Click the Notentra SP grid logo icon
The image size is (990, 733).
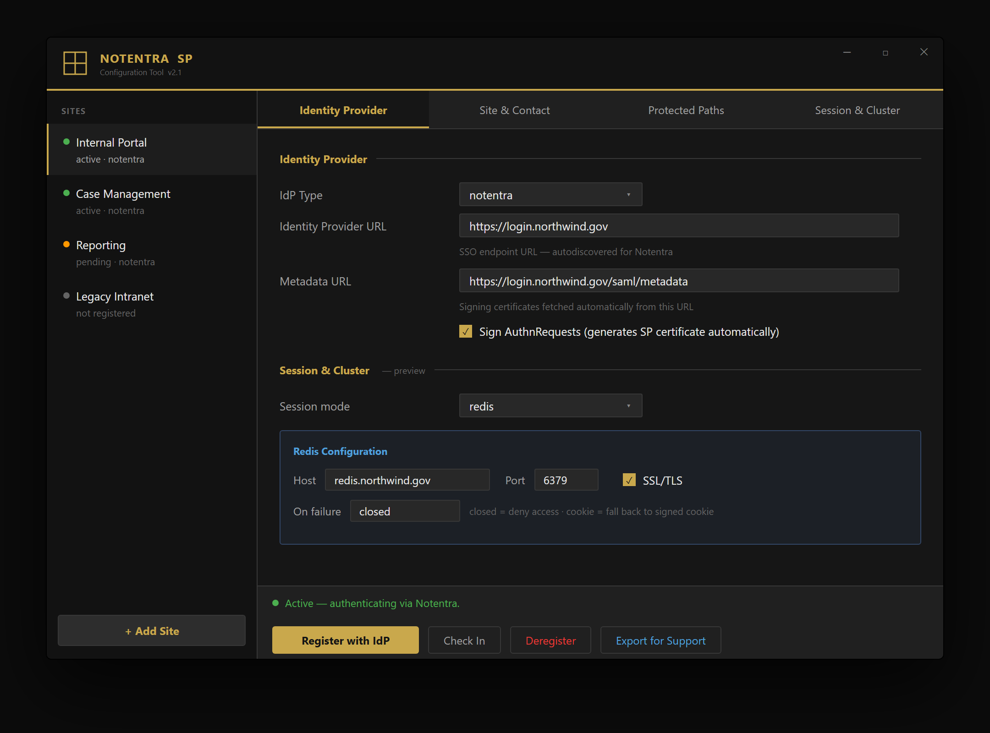pyautogui.click(x=75, y=63)
